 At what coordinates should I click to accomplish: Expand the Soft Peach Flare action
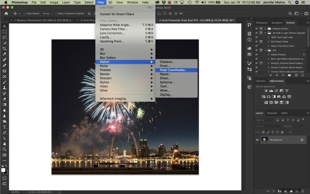coord(267,41)
